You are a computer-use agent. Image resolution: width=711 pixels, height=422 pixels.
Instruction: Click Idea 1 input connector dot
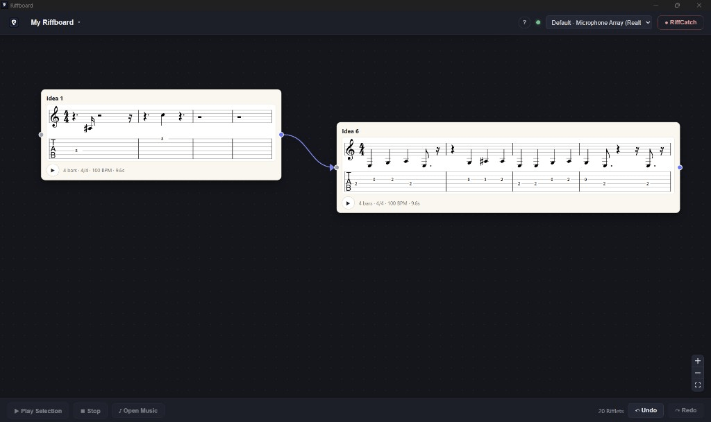(41, 135)
